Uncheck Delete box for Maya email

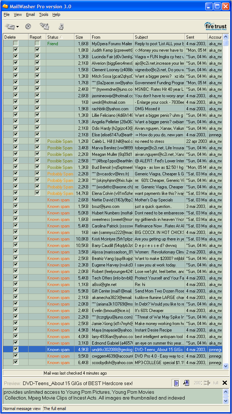[x=16, y=329]
